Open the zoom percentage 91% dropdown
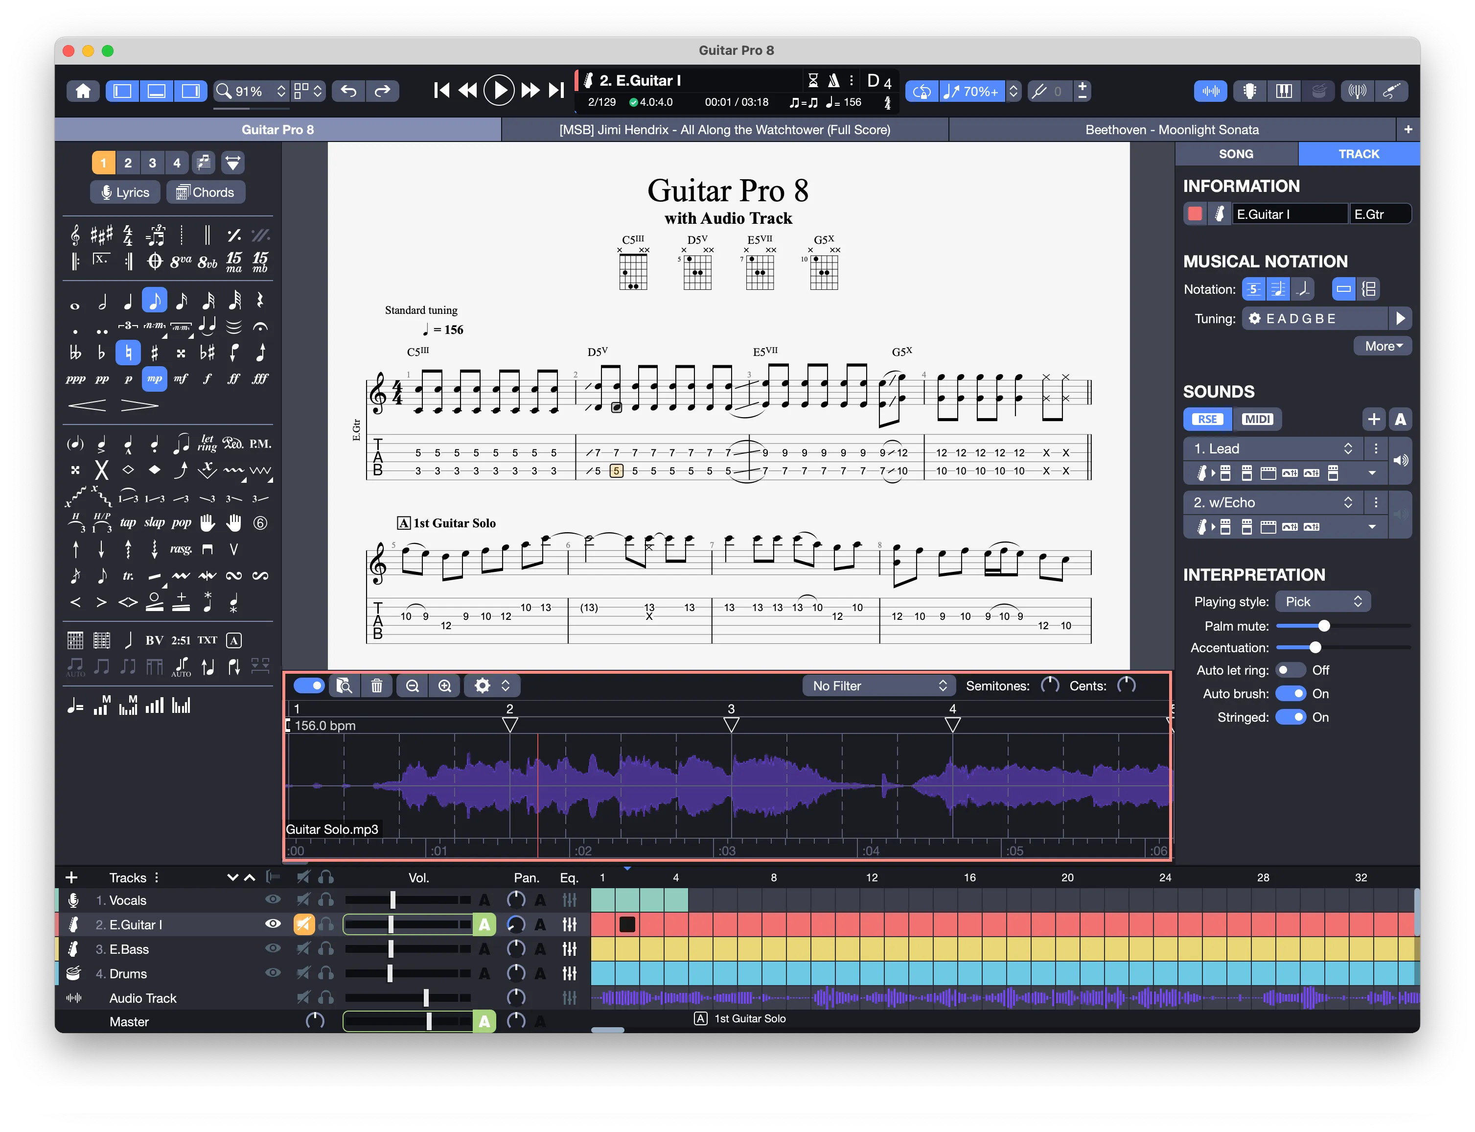Screen dimensions: 1475x1132 click(251, 91)
